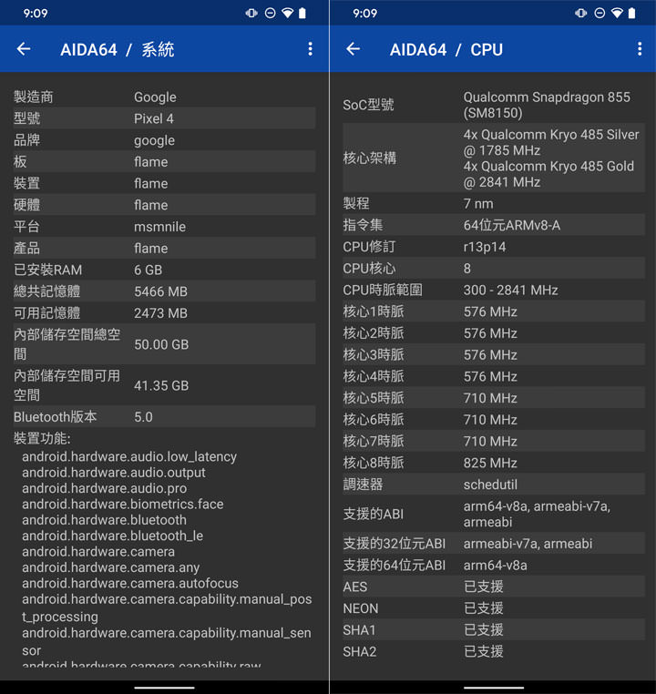656x694 pixels.
Task: Select the NEON 已支援 row
Action: click(494, 608)
